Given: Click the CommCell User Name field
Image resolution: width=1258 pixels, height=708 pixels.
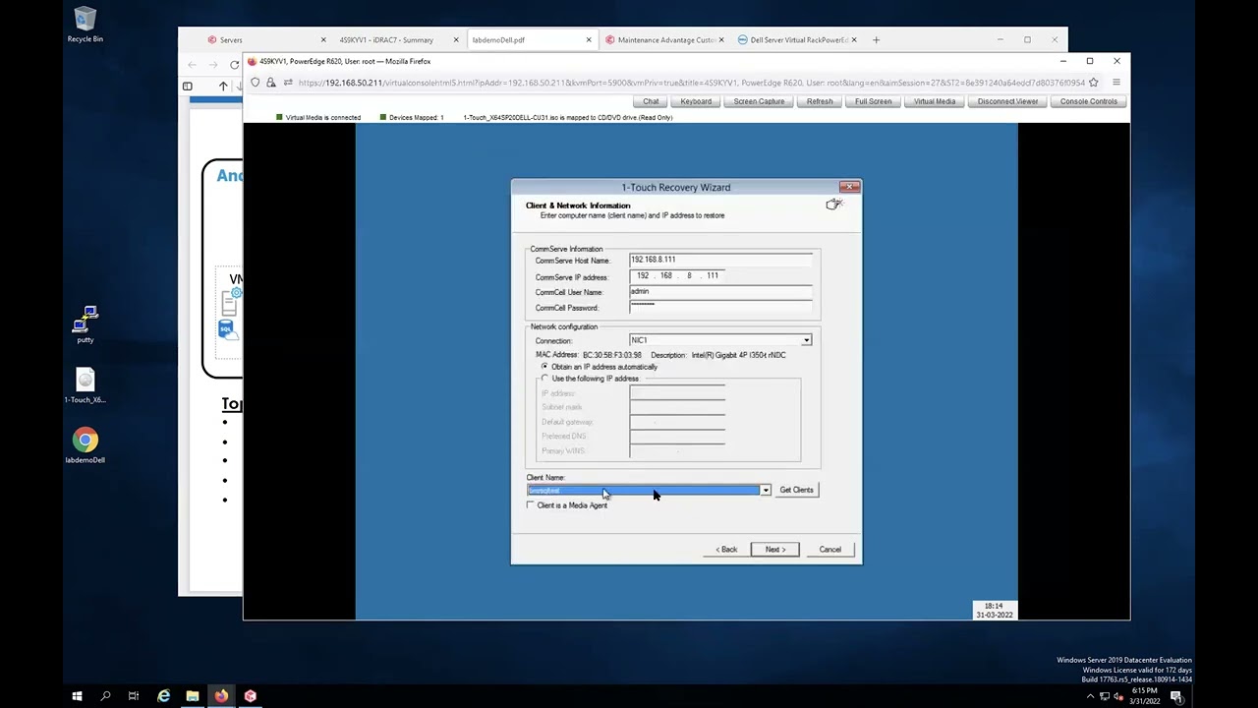Looking at the screenshot, I should pyautogui.click(x=720, y=292).
